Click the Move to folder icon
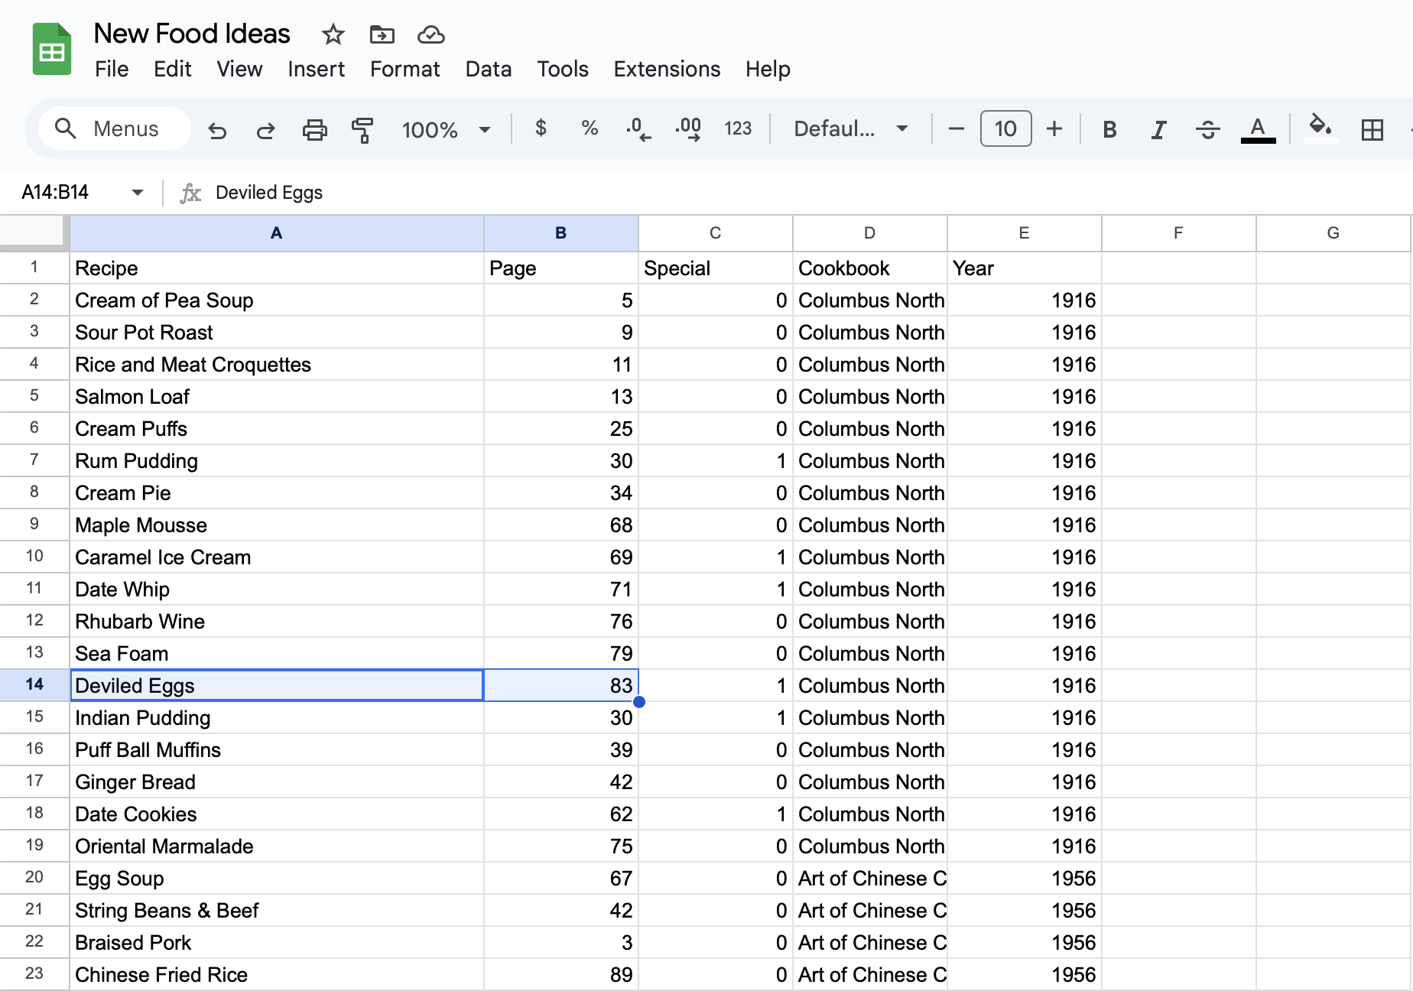1413x991 pixels. click(382, 34)
